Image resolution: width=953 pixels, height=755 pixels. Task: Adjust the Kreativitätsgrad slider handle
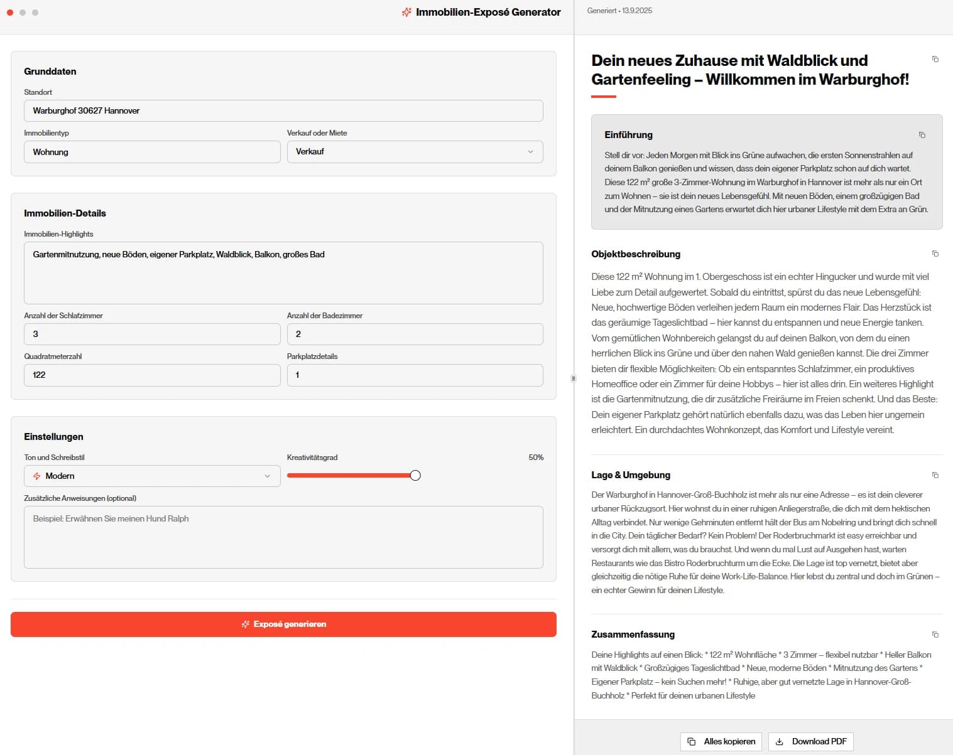tap(415, 475)
